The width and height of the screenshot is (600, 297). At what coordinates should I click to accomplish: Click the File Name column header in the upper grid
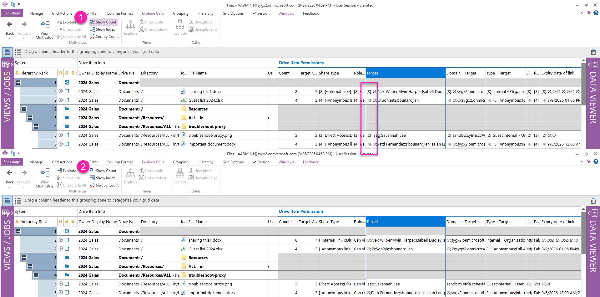coord(227,73)
